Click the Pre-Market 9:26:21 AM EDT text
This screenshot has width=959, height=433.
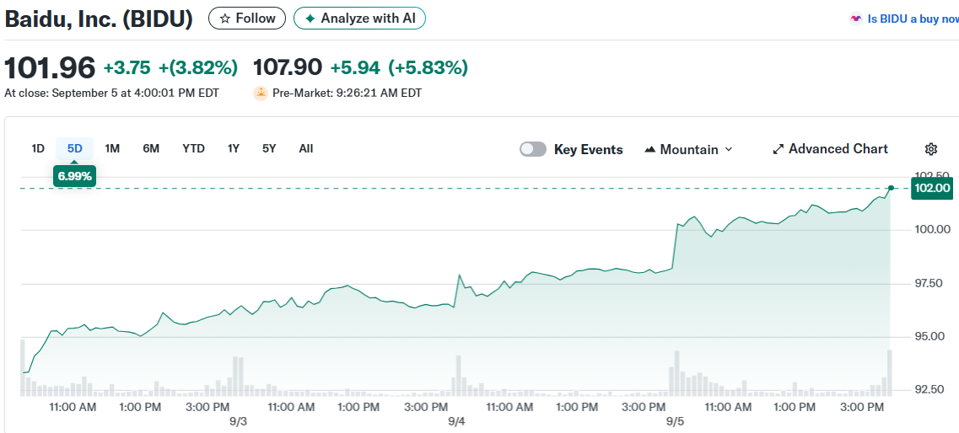[x=347, y=94]
